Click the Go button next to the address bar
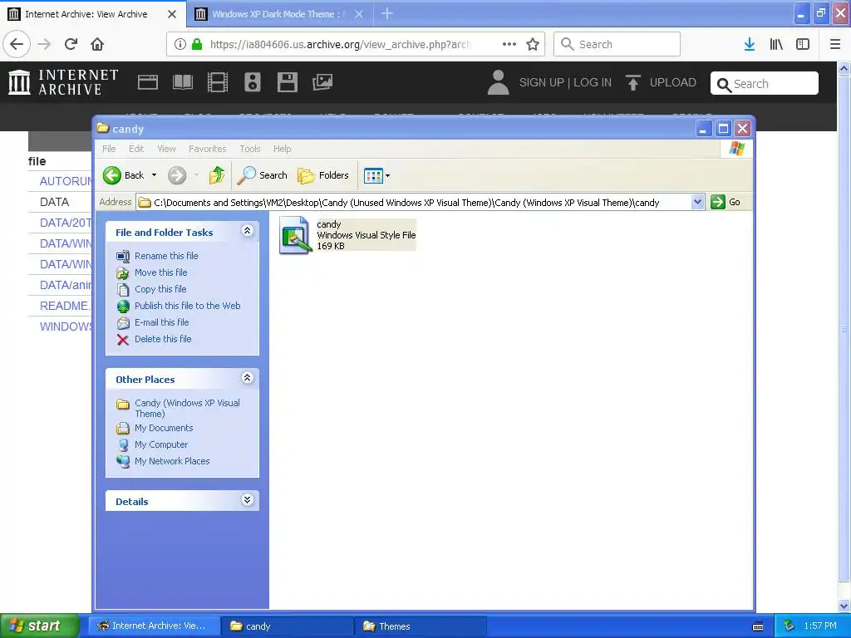 [726, 202]
